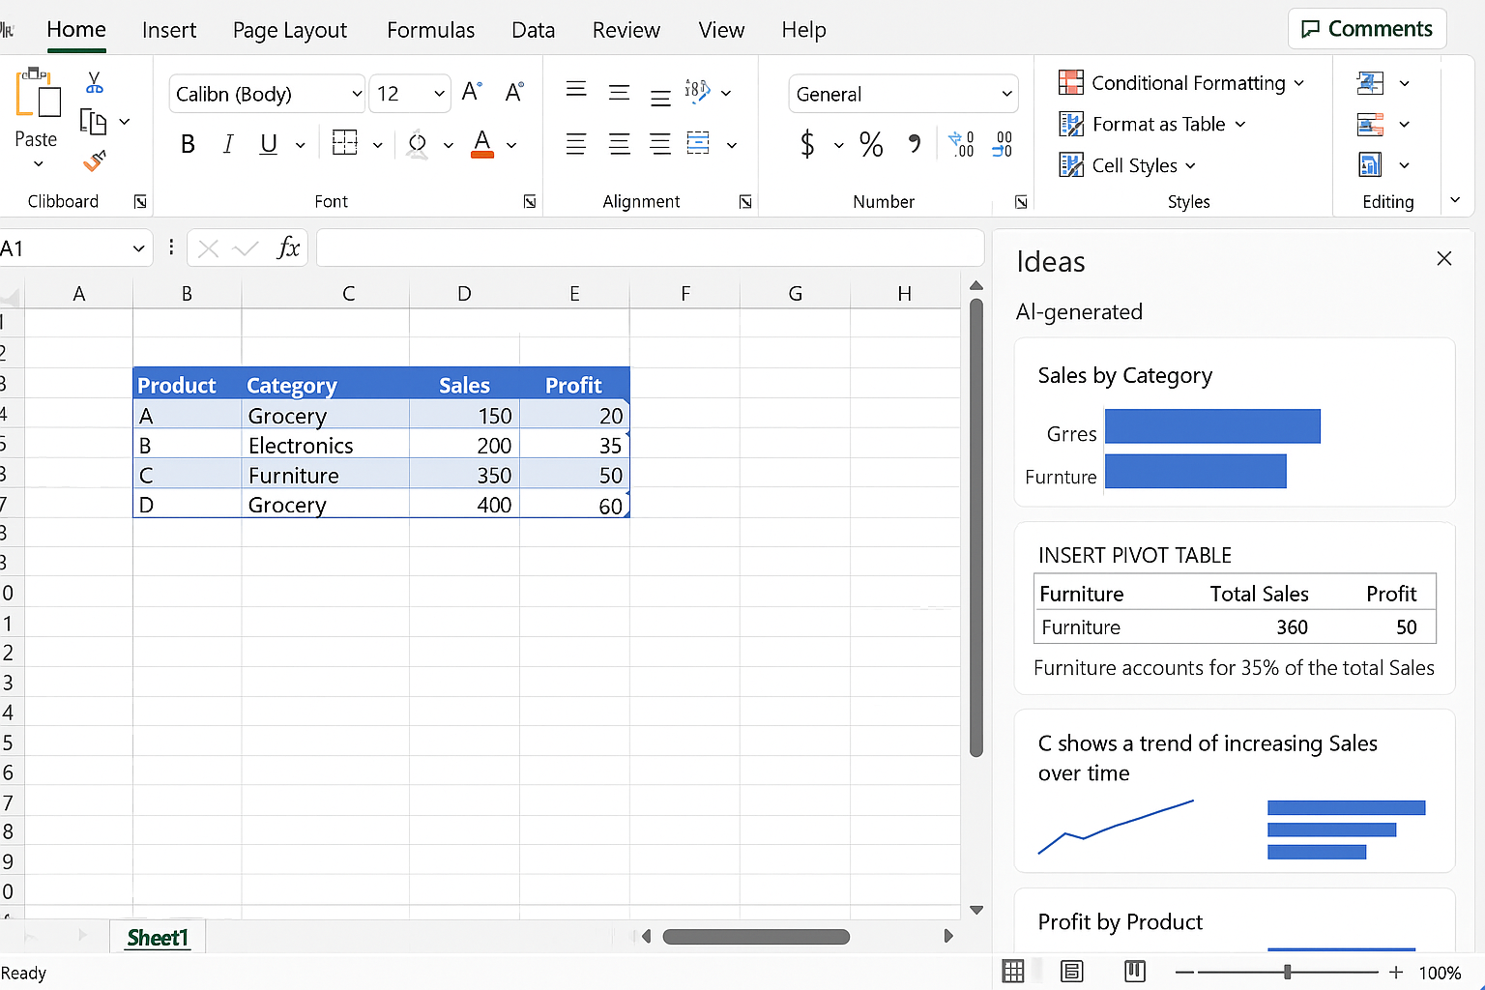Expand the Font Color options arrow
This screenshot has height=990, width=1485.
(x=512, y=145)
